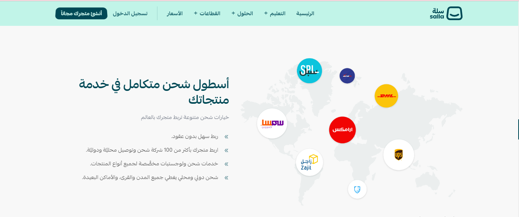Click the تسجيل الدخول login link

click(130, 13)
